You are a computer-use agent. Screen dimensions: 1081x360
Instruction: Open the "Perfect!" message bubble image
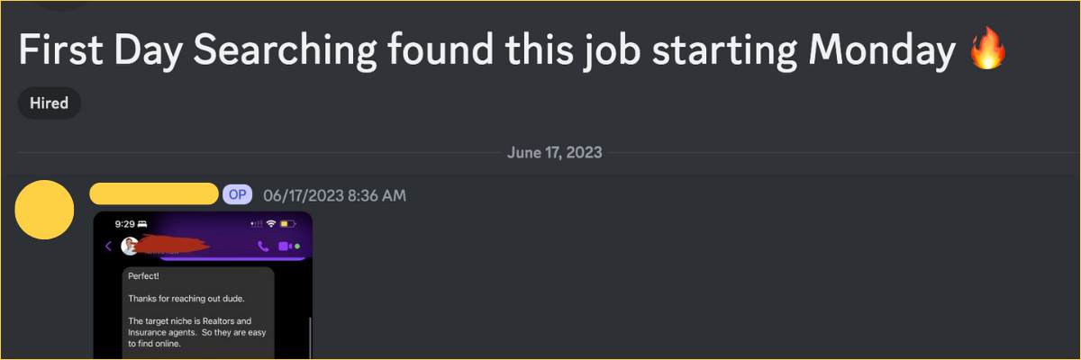[198, 310]
